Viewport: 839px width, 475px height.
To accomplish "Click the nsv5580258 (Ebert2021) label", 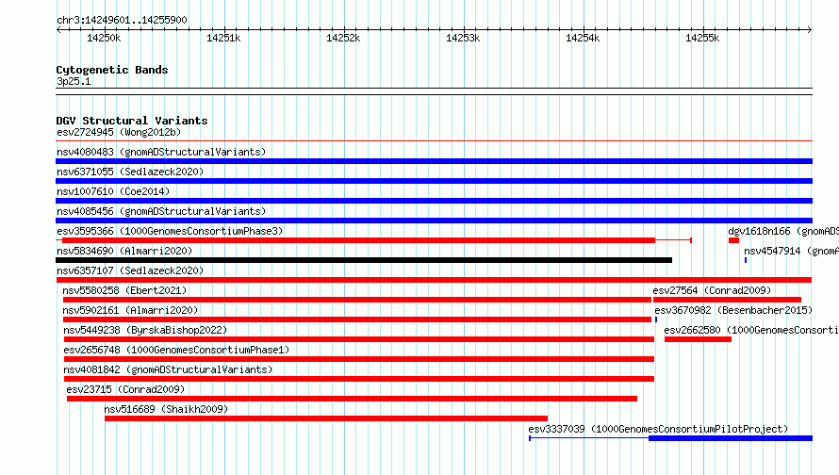I will (124, 290).
